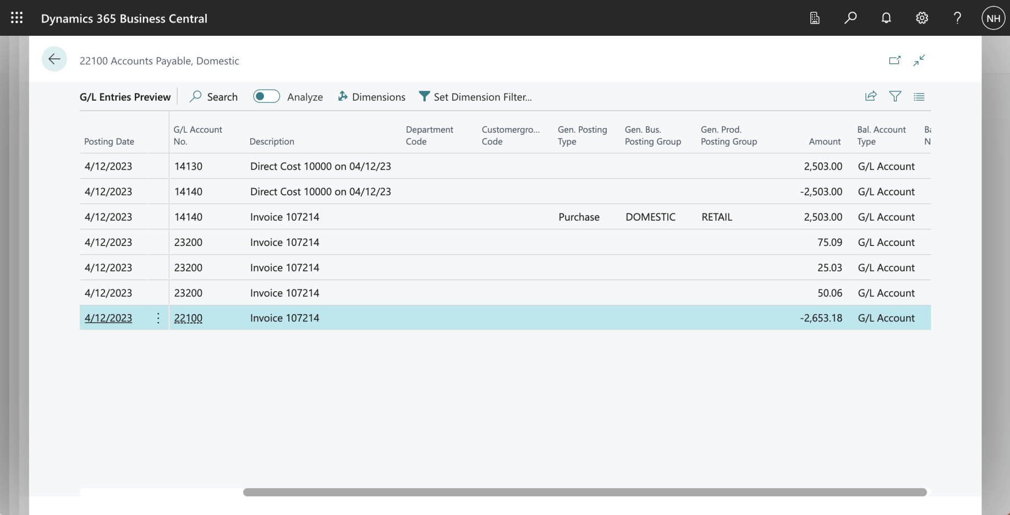This screenshot has height=515, width=1010.
Task: Show more options for the selected row
Action: point(158,318)
